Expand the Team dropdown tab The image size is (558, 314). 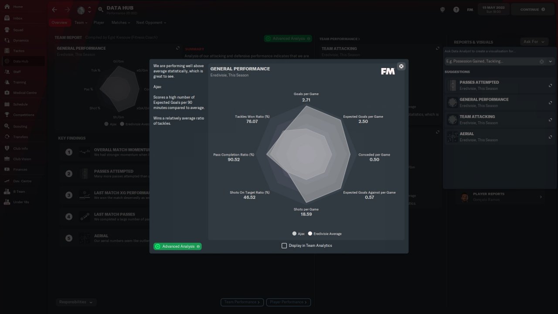[x=81, y=23]
